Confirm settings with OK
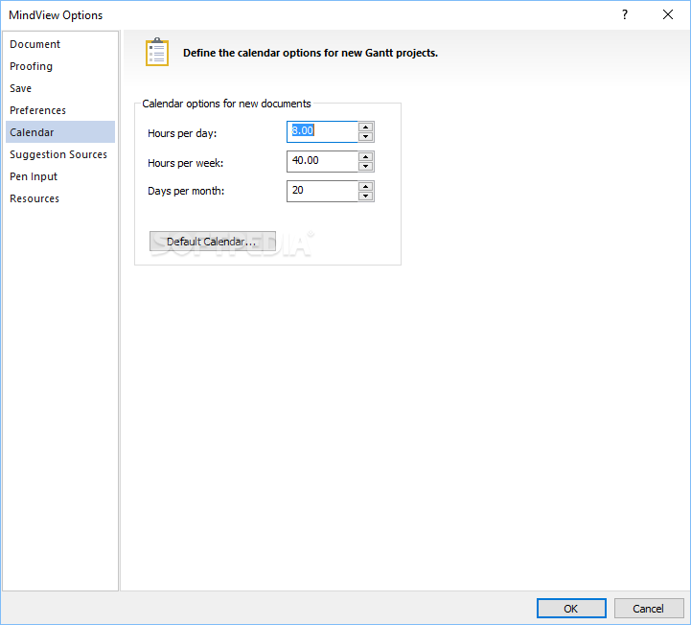691x625 pixels. pyautogui.click(x=571, y=609)
